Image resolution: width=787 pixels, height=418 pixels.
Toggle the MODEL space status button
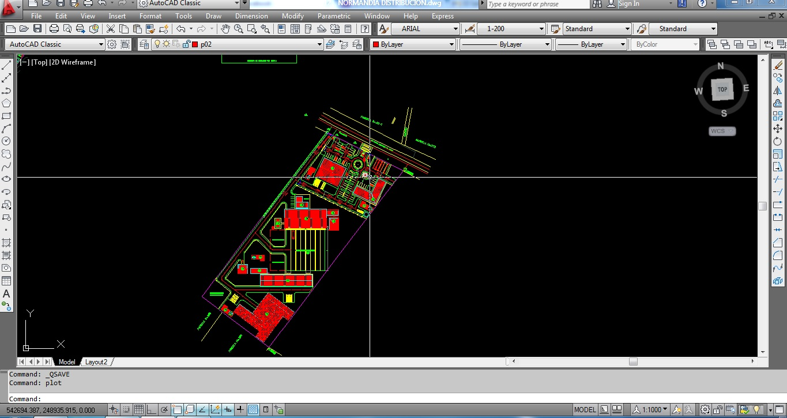(585, 410)
